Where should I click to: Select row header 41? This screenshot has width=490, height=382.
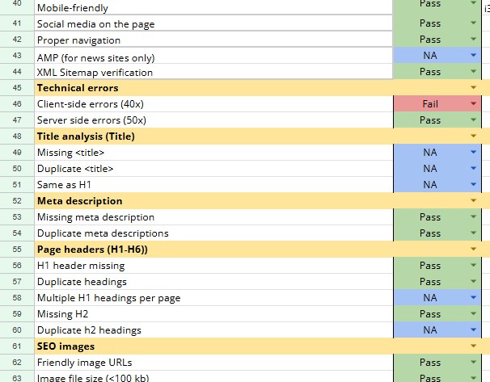tap(17, 23)
